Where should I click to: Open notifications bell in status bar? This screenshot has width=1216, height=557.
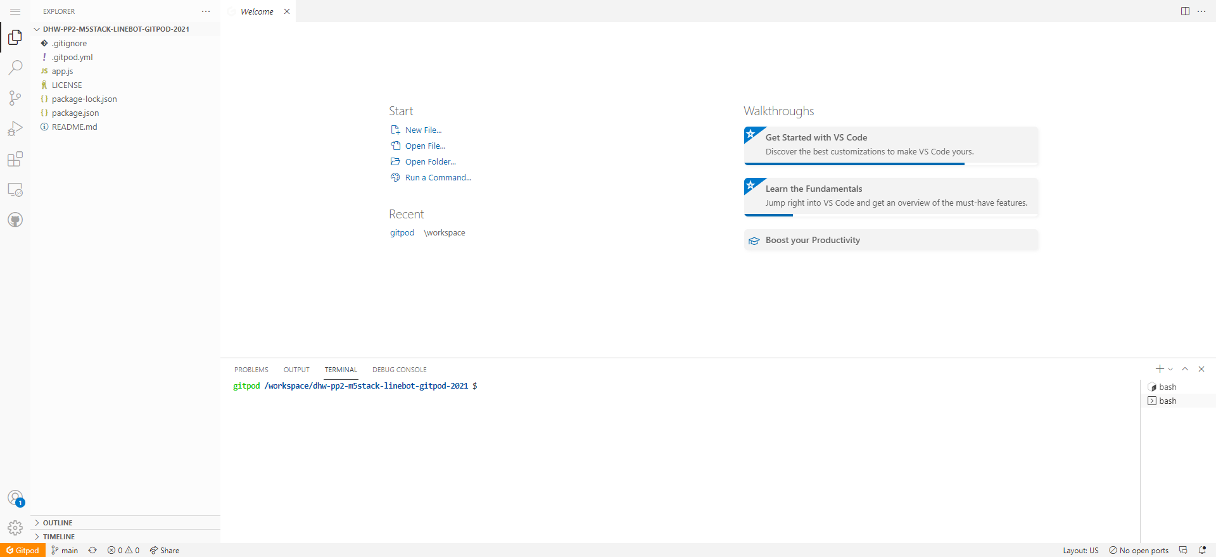(1202, 550)
